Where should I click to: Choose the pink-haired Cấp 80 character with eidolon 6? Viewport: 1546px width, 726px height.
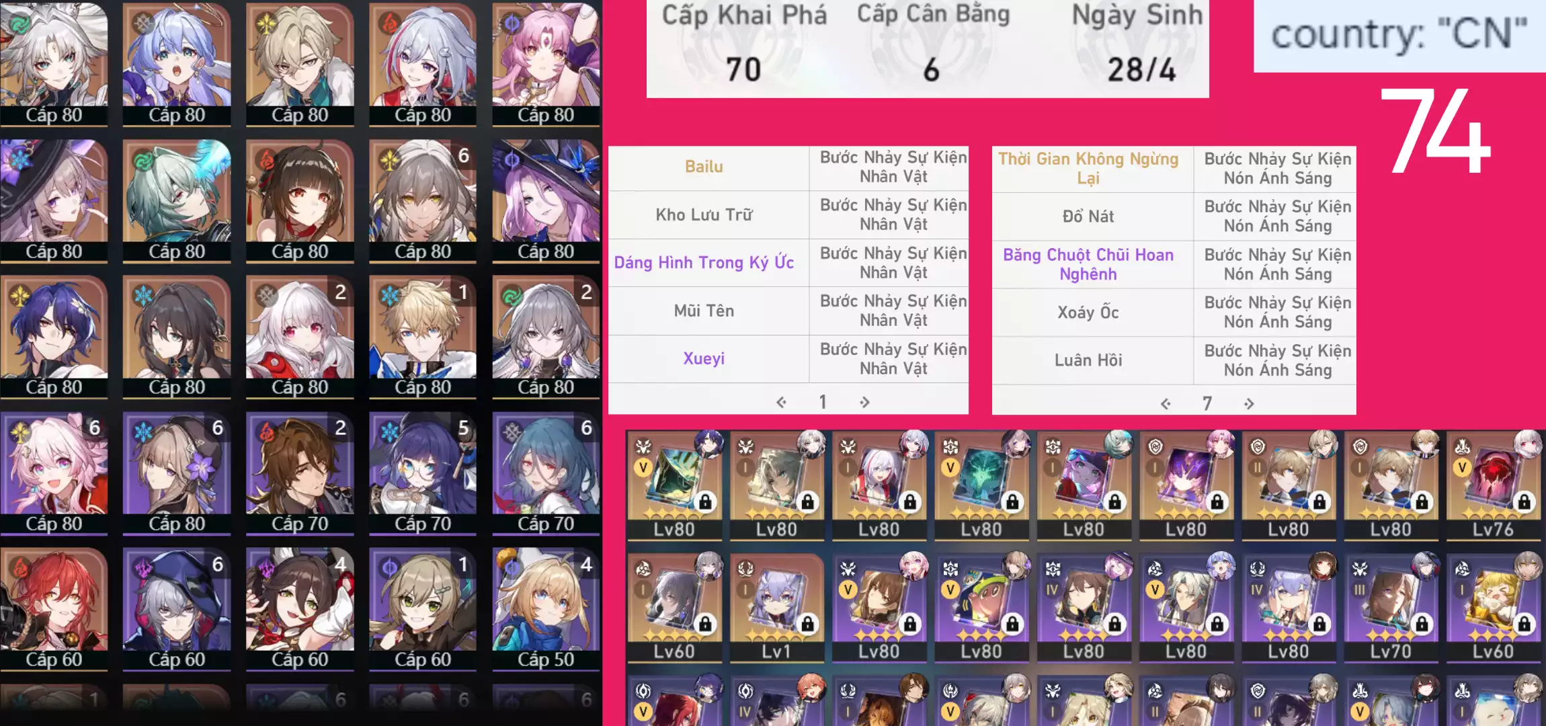54,473
